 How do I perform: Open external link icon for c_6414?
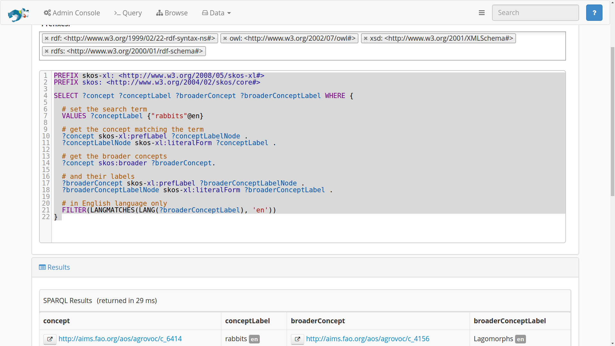coord(50,339)
